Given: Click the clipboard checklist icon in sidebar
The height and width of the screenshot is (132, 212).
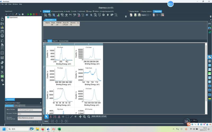Looking at the screenshot, I should click(x=2, y=67).
